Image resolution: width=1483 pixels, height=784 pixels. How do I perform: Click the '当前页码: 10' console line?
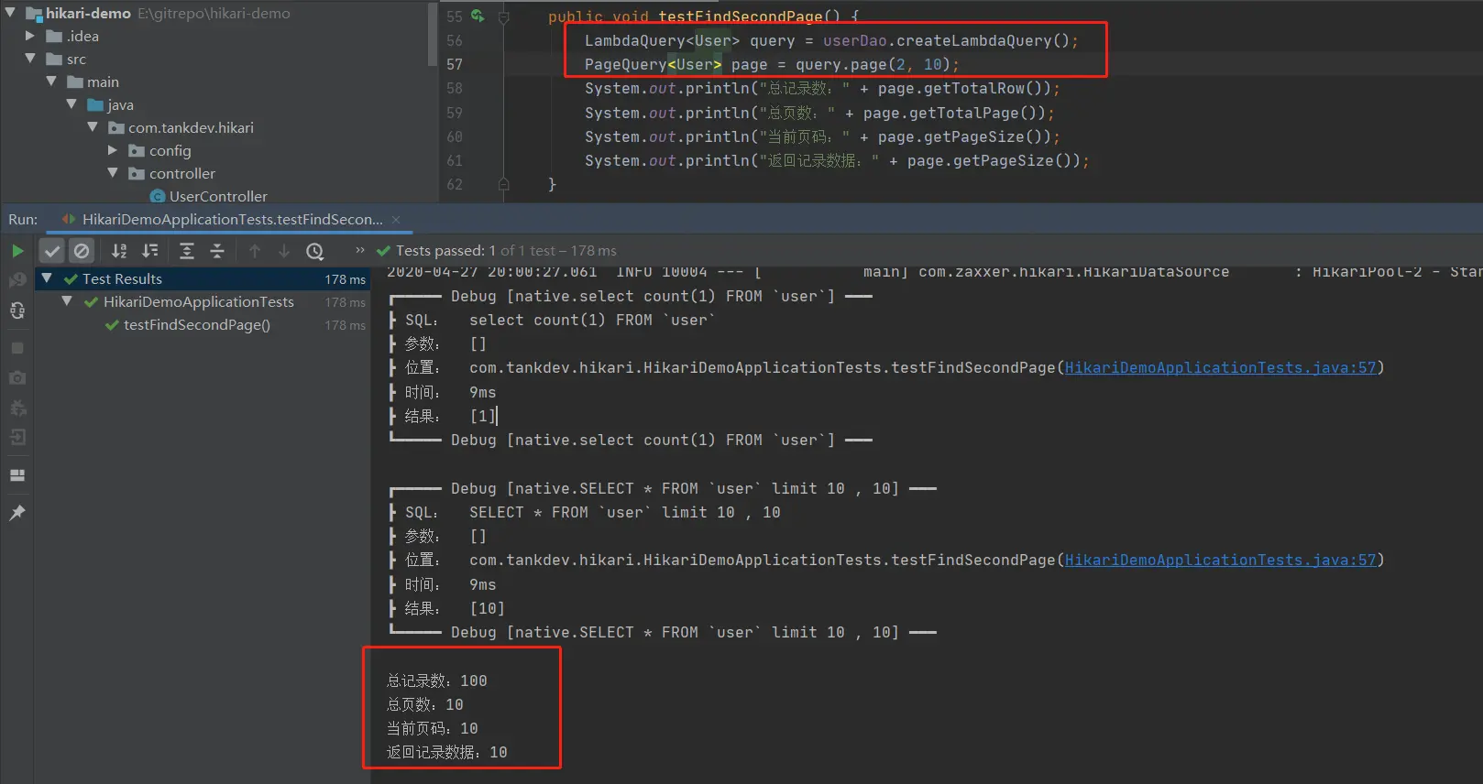pyautogui.click(x=433, y=728)
